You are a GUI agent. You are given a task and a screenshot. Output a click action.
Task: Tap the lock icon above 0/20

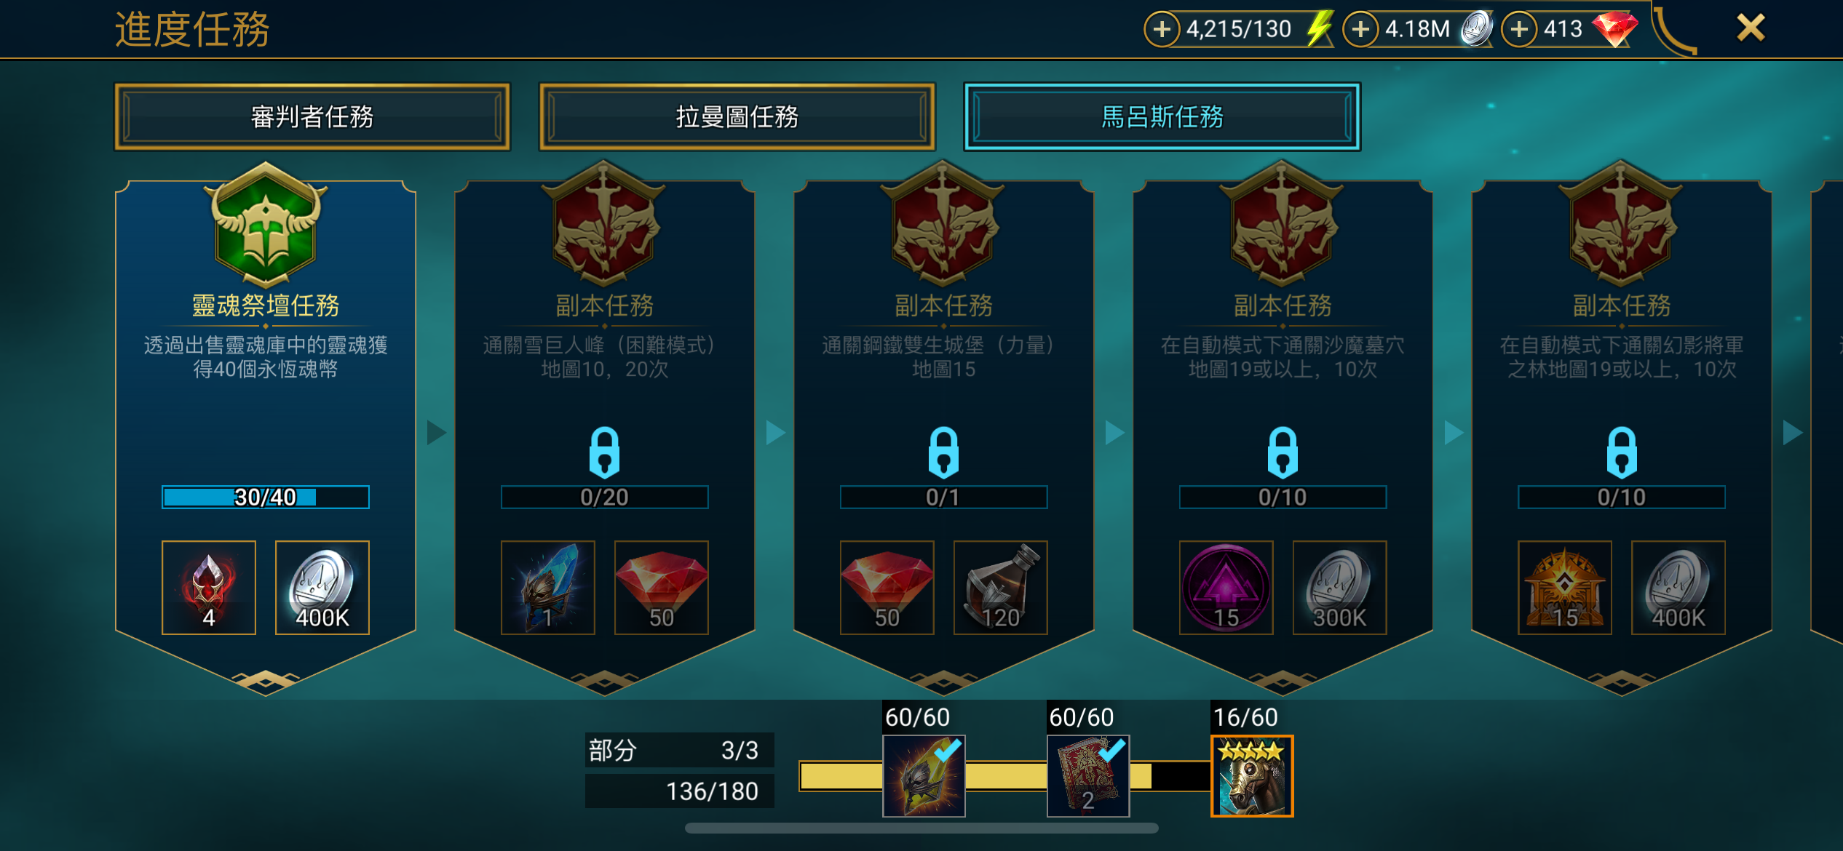coord(604,452)
